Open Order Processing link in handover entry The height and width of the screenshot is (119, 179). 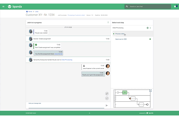click(x=67, y=60)
